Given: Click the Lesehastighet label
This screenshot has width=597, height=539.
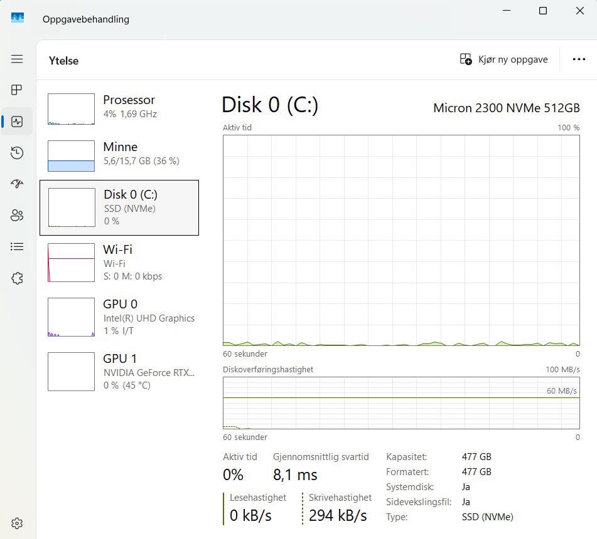Looking at the screenshot, I should click(258, 498).
